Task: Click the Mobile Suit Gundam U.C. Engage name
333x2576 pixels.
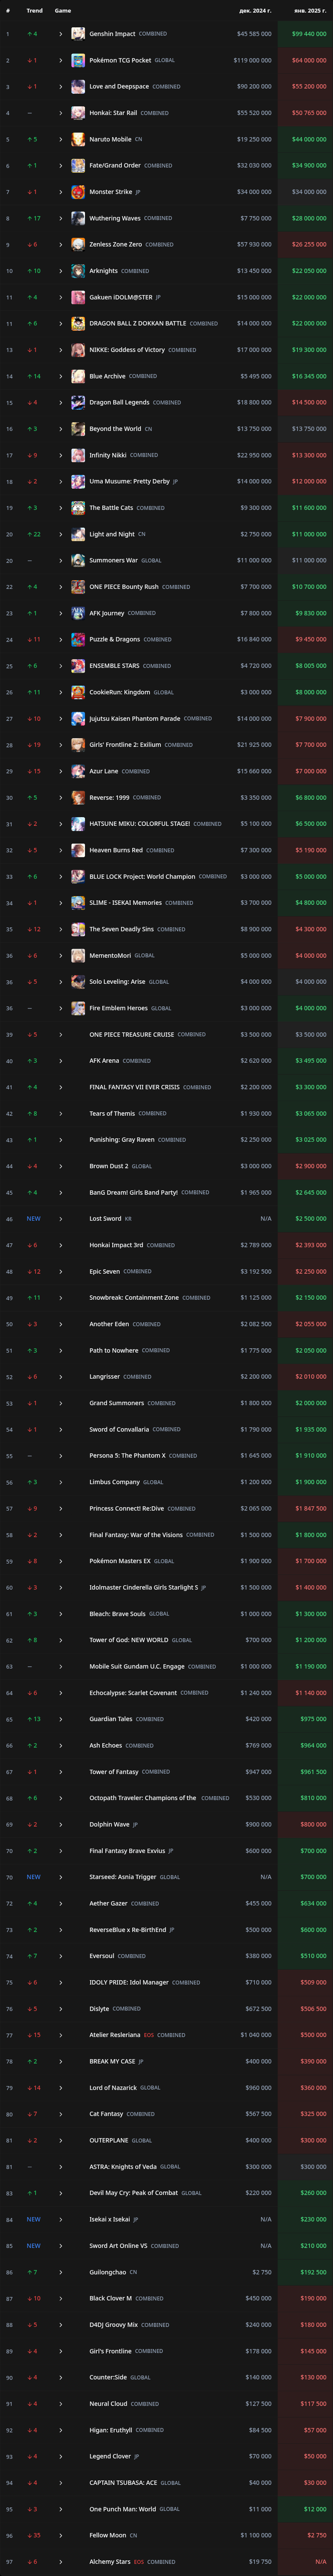Action: pyautogui.click(x=137, y=1667)
